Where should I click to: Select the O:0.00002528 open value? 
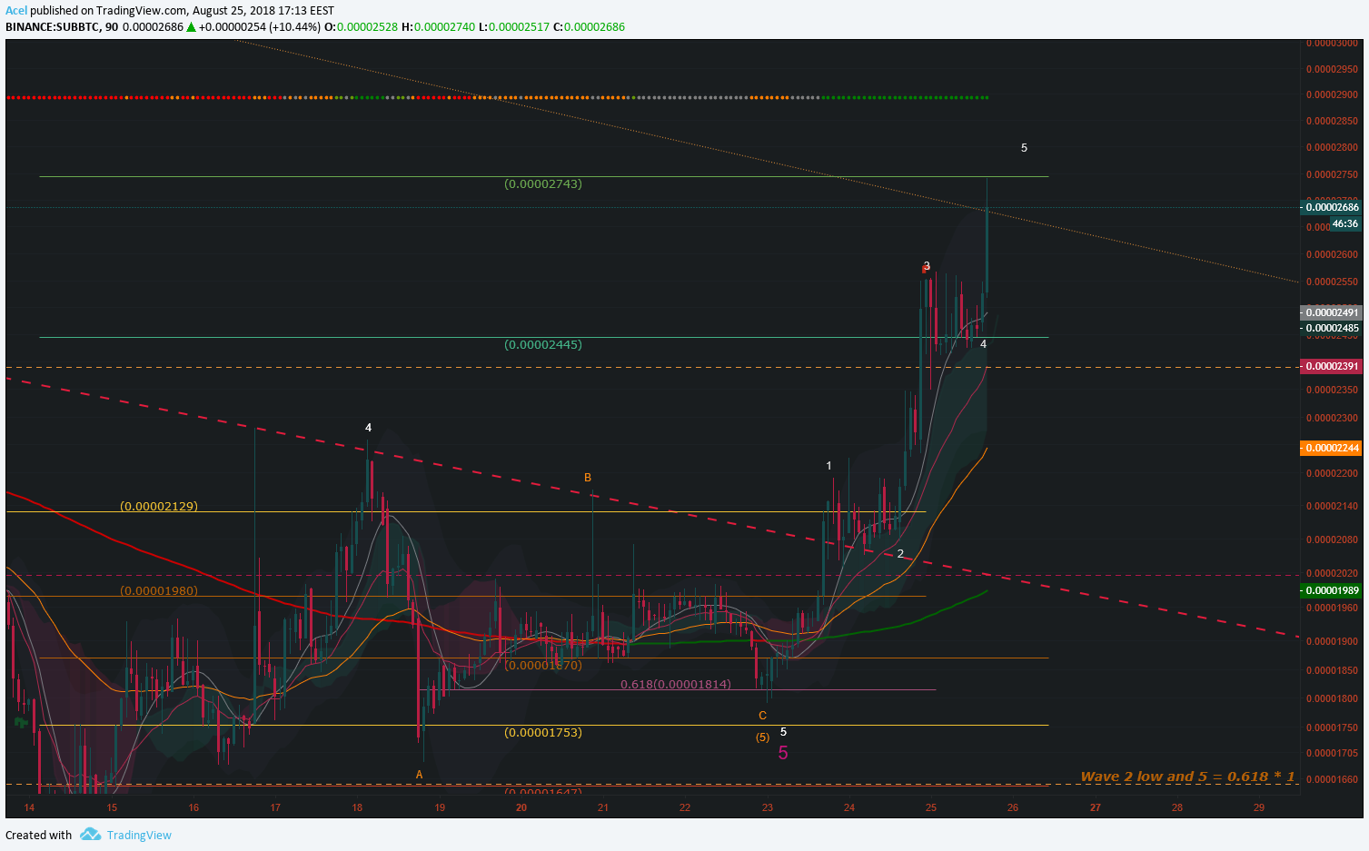point(361,26)
